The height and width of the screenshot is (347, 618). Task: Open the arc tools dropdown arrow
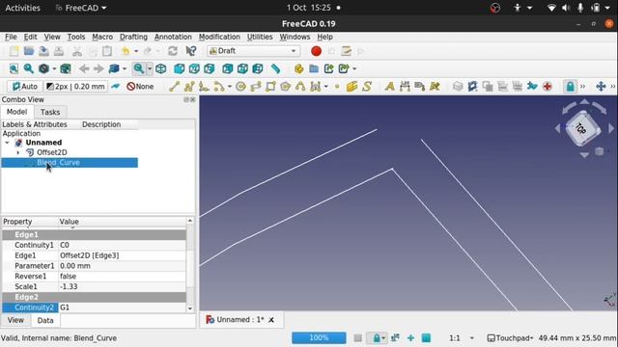tap(230, 87)
